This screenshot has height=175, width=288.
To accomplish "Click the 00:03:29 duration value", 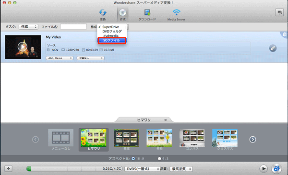I will [x=92, y=50].
